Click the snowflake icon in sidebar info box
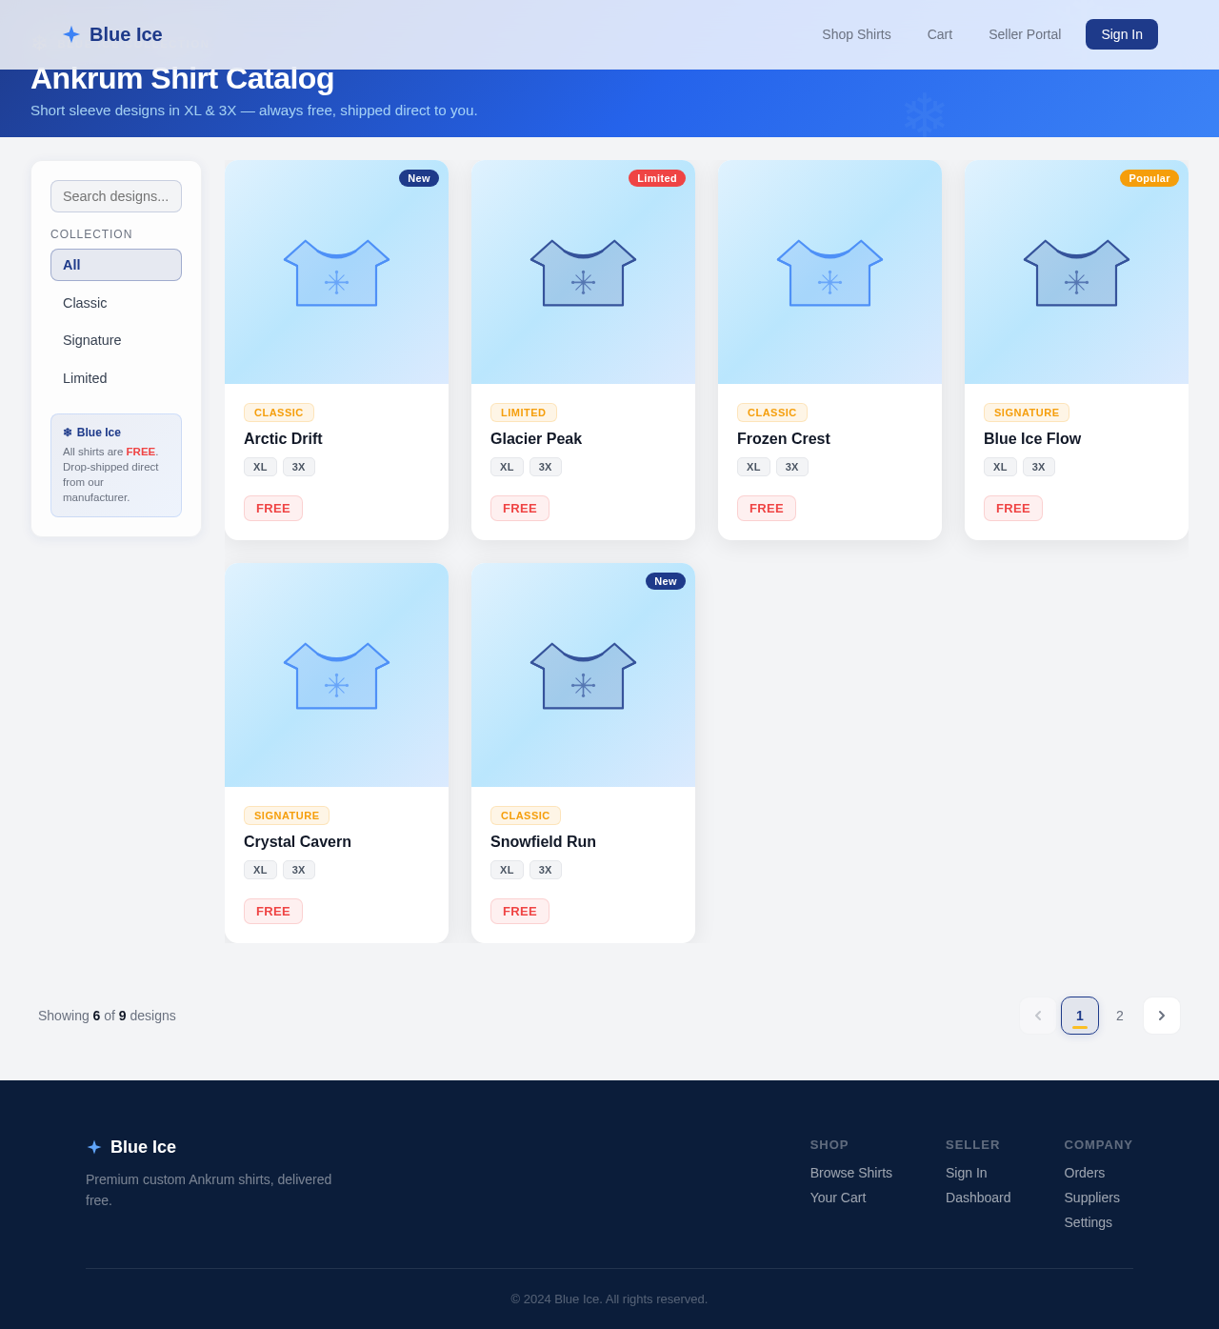 click(x=68, y=433)
